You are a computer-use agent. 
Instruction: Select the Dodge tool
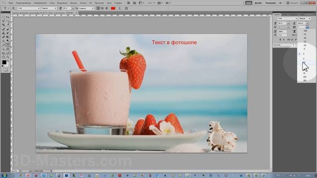[x=8, y=41]
